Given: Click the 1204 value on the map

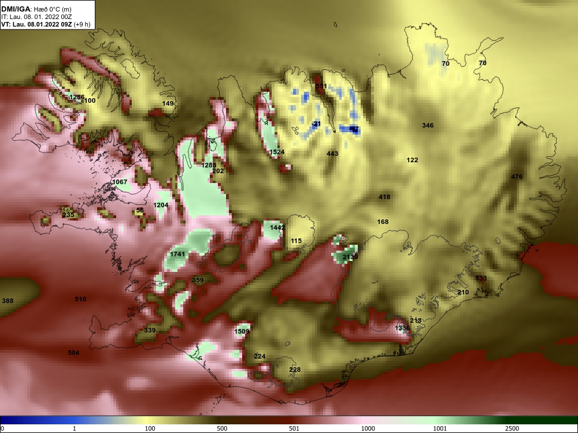Looking at the screenshot, I should click(161, 205).
